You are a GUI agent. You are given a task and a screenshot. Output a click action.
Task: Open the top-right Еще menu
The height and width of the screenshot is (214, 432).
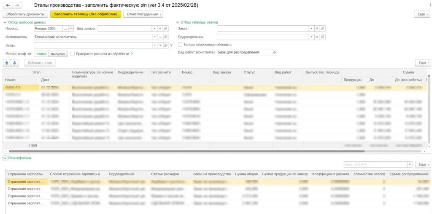423,14
